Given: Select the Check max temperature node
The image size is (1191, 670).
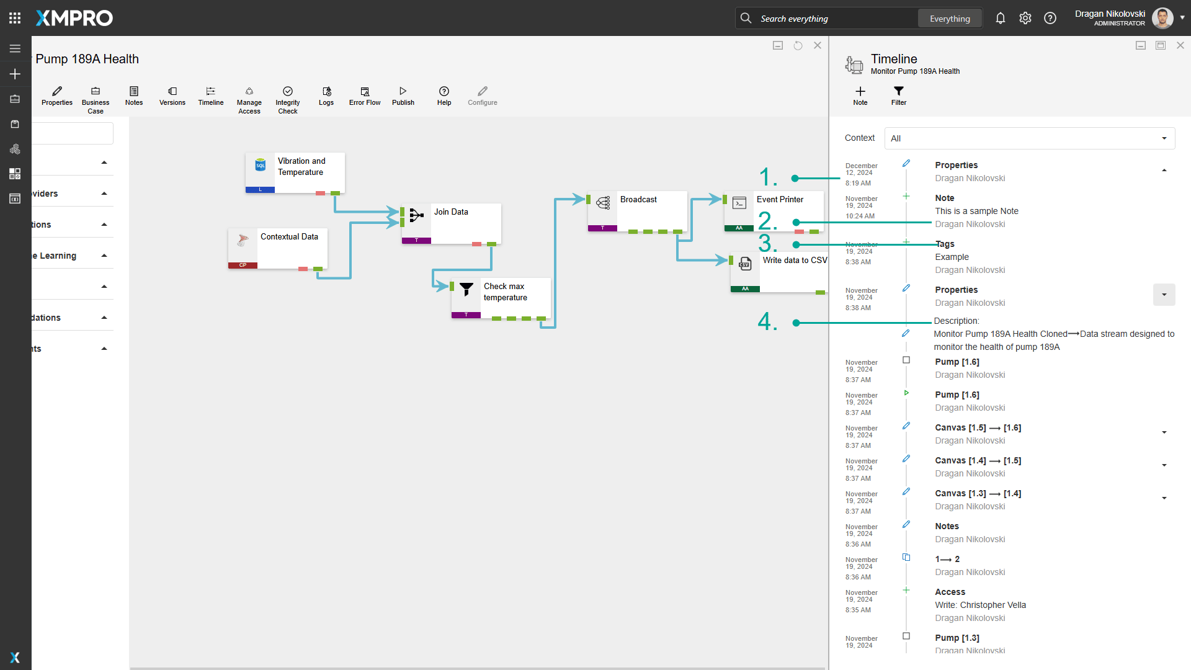Looking at the screenshot, I should pyautogui.click(x=504, y=293).
